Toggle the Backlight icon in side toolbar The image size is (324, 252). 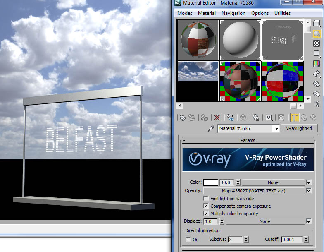tap(317, 33)
